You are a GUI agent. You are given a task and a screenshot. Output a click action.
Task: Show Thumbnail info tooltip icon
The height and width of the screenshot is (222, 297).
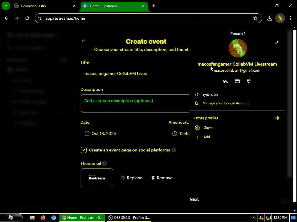(x=104, y=163)
